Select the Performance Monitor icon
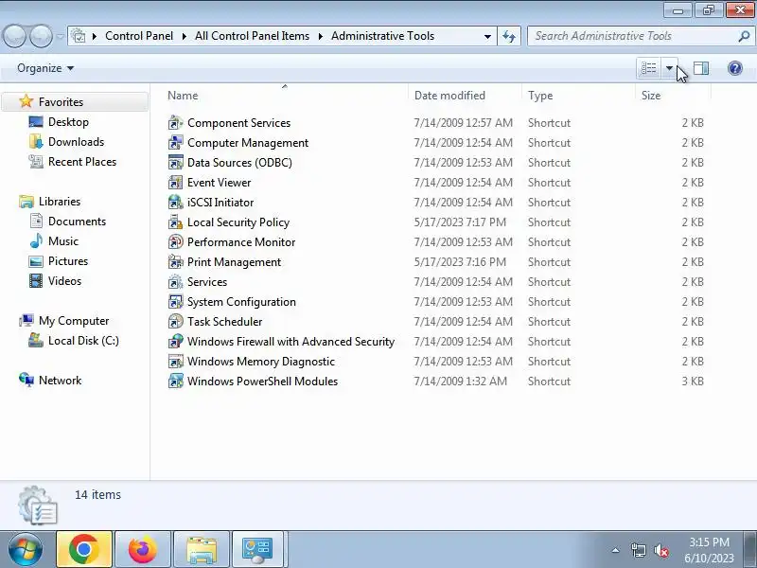Image resolution: width=757 pixels, height=568 pixels. (x=175, y=241)
